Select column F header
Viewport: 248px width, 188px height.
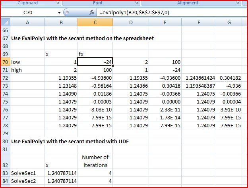point(199,23)
